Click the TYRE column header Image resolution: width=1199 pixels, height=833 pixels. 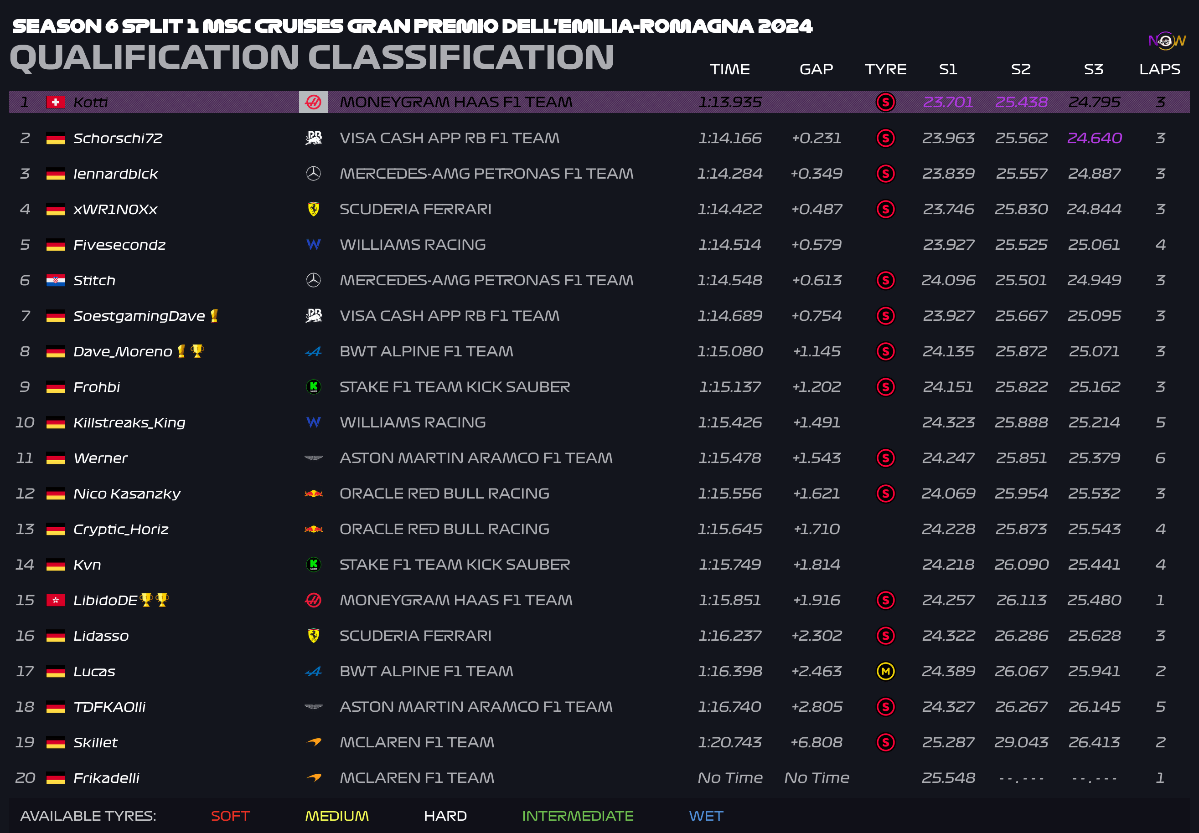pos(885,69)
